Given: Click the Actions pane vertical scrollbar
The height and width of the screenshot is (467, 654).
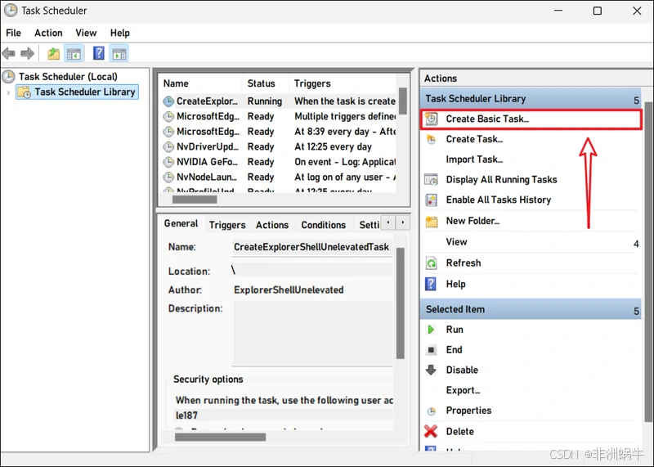Looking at the screenshot, I should (x=648, y=262).
